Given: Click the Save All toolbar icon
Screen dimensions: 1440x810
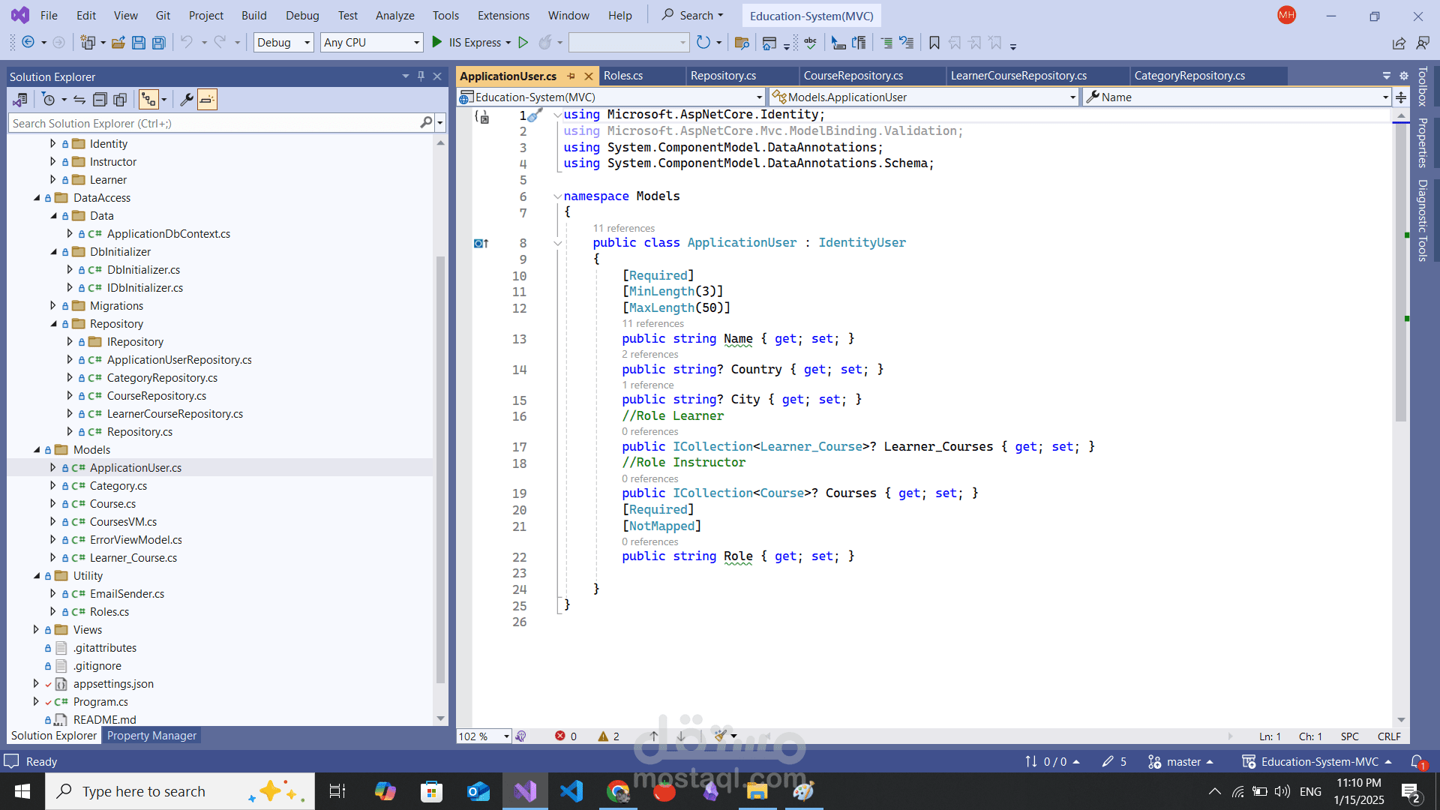Looking at the screenshot, I should (x=159, y=43).
